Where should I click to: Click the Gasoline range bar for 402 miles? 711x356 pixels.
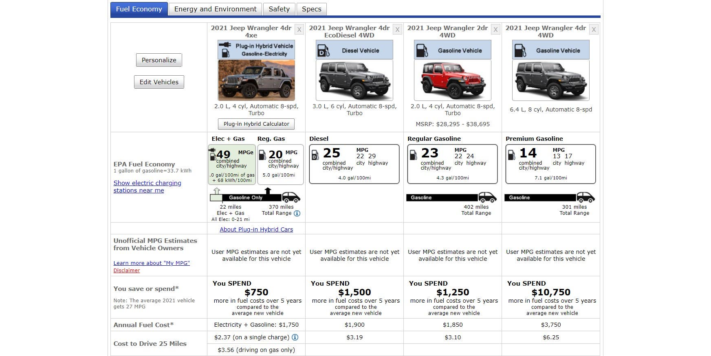[x=442, y=198]
